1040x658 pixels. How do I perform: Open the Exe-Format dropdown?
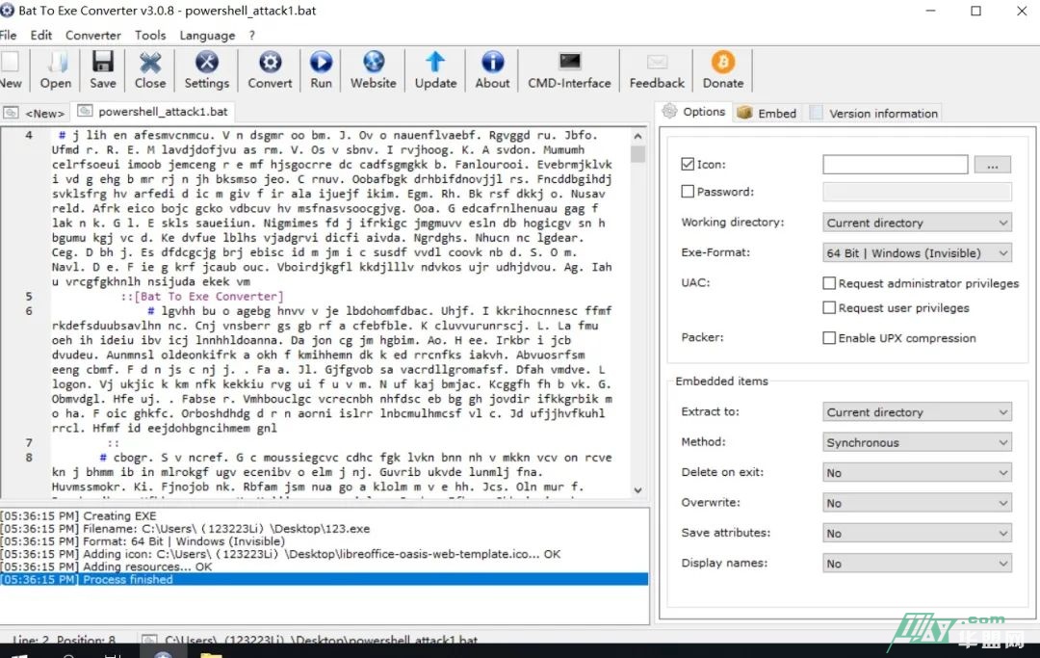[917, 253]
